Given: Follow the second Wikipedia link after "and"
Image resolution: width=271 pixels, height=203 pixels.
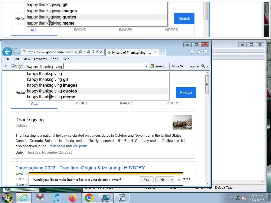Looking at the screenshot, I should pos(80,146).
